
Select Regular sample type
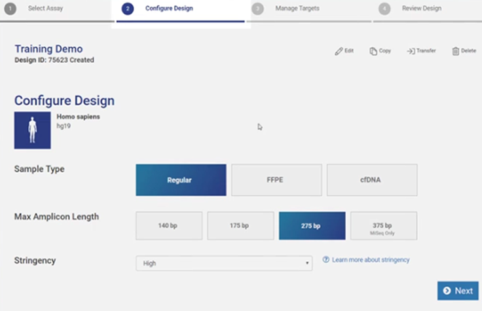pos(181,180)
